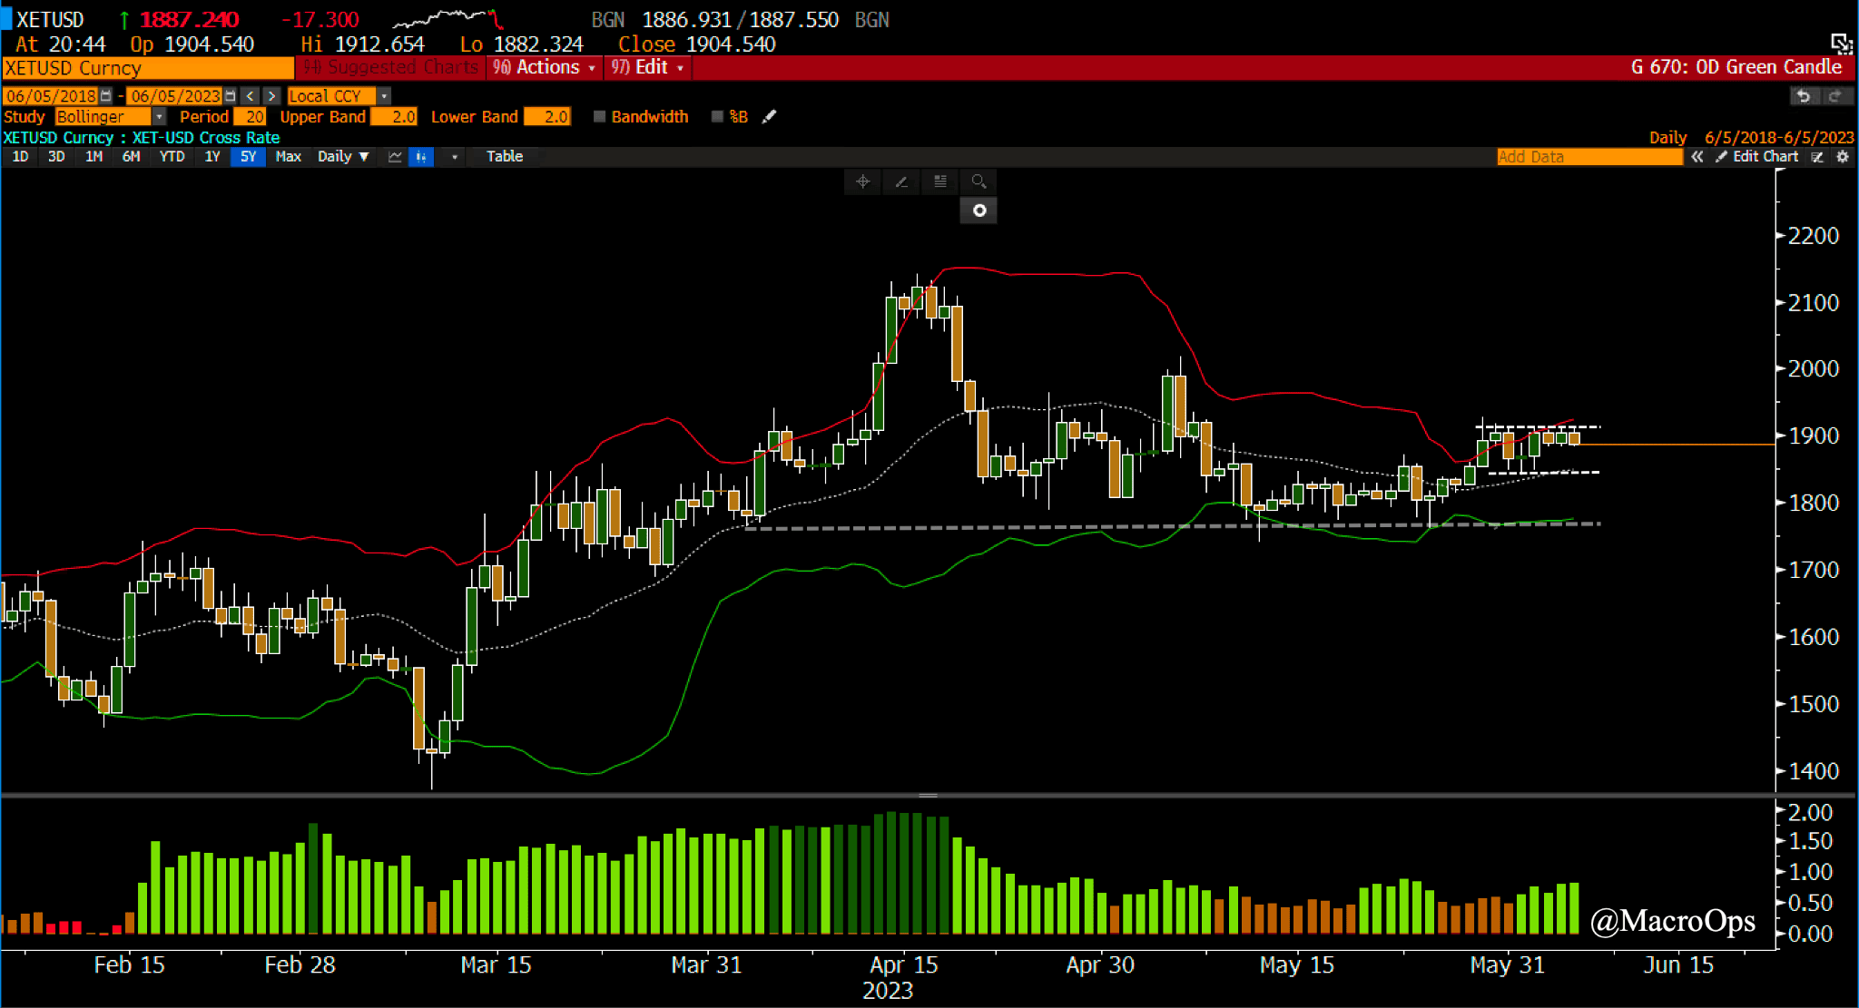Open chart settings gear icon
Screen dimensions: 1859x1008
click(1843, 157)
